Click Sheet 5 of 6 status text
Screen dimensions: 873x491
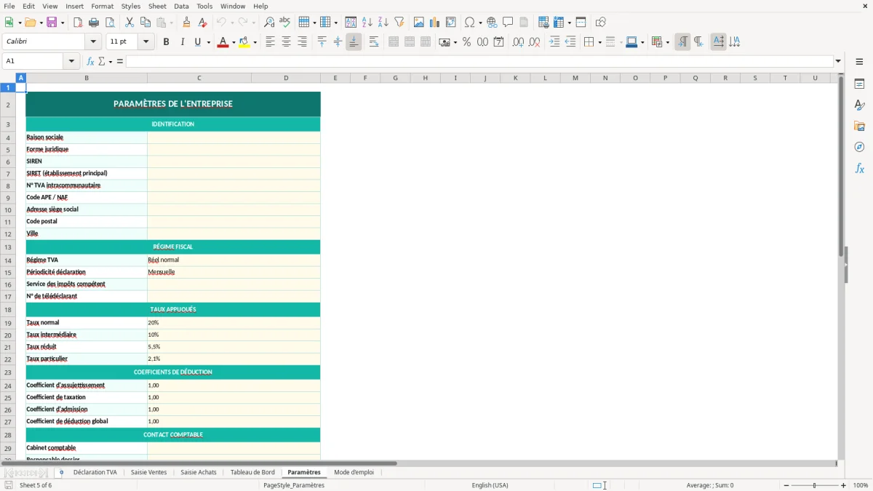coord(36,485)
